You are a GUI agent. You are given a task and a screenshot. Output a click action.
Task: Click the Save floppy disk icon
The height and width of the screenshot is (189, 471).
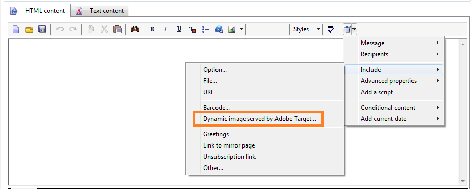[42, 29]
